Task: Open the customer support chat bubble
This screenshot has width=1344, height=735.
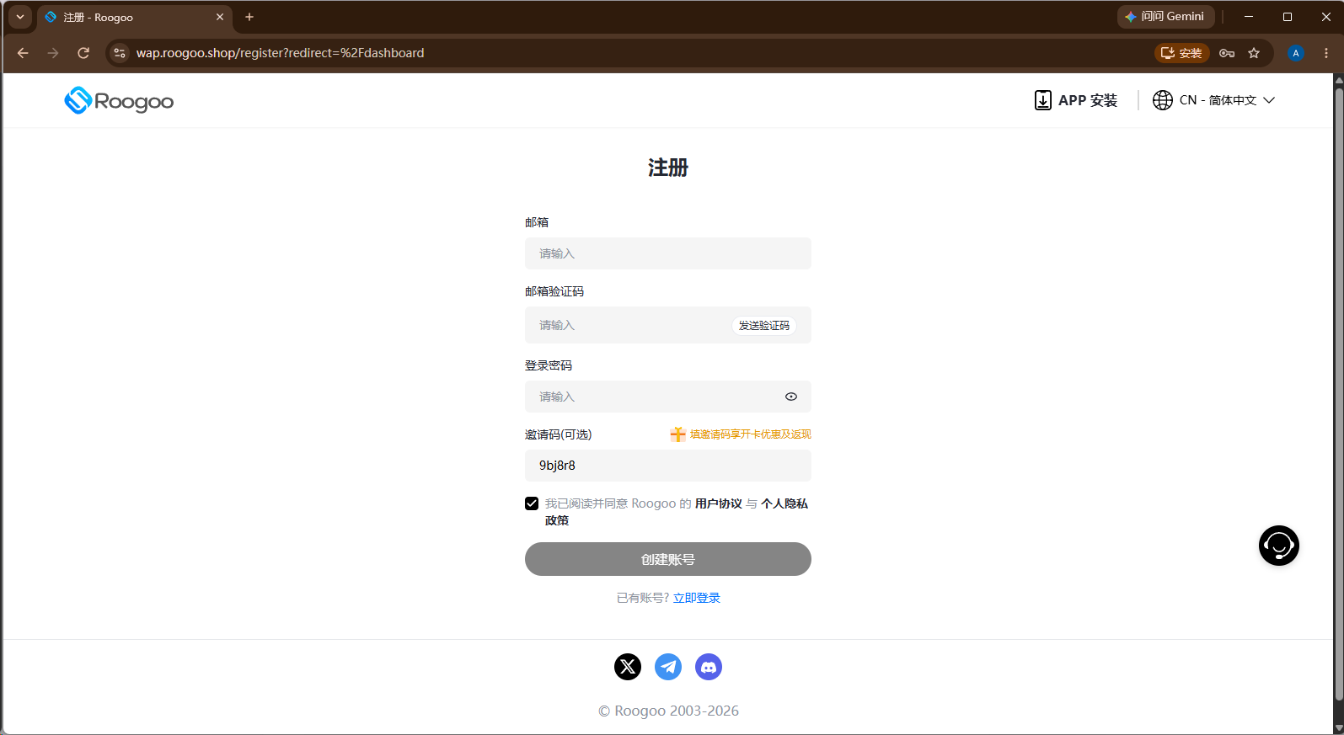Action: (1279, 546)
